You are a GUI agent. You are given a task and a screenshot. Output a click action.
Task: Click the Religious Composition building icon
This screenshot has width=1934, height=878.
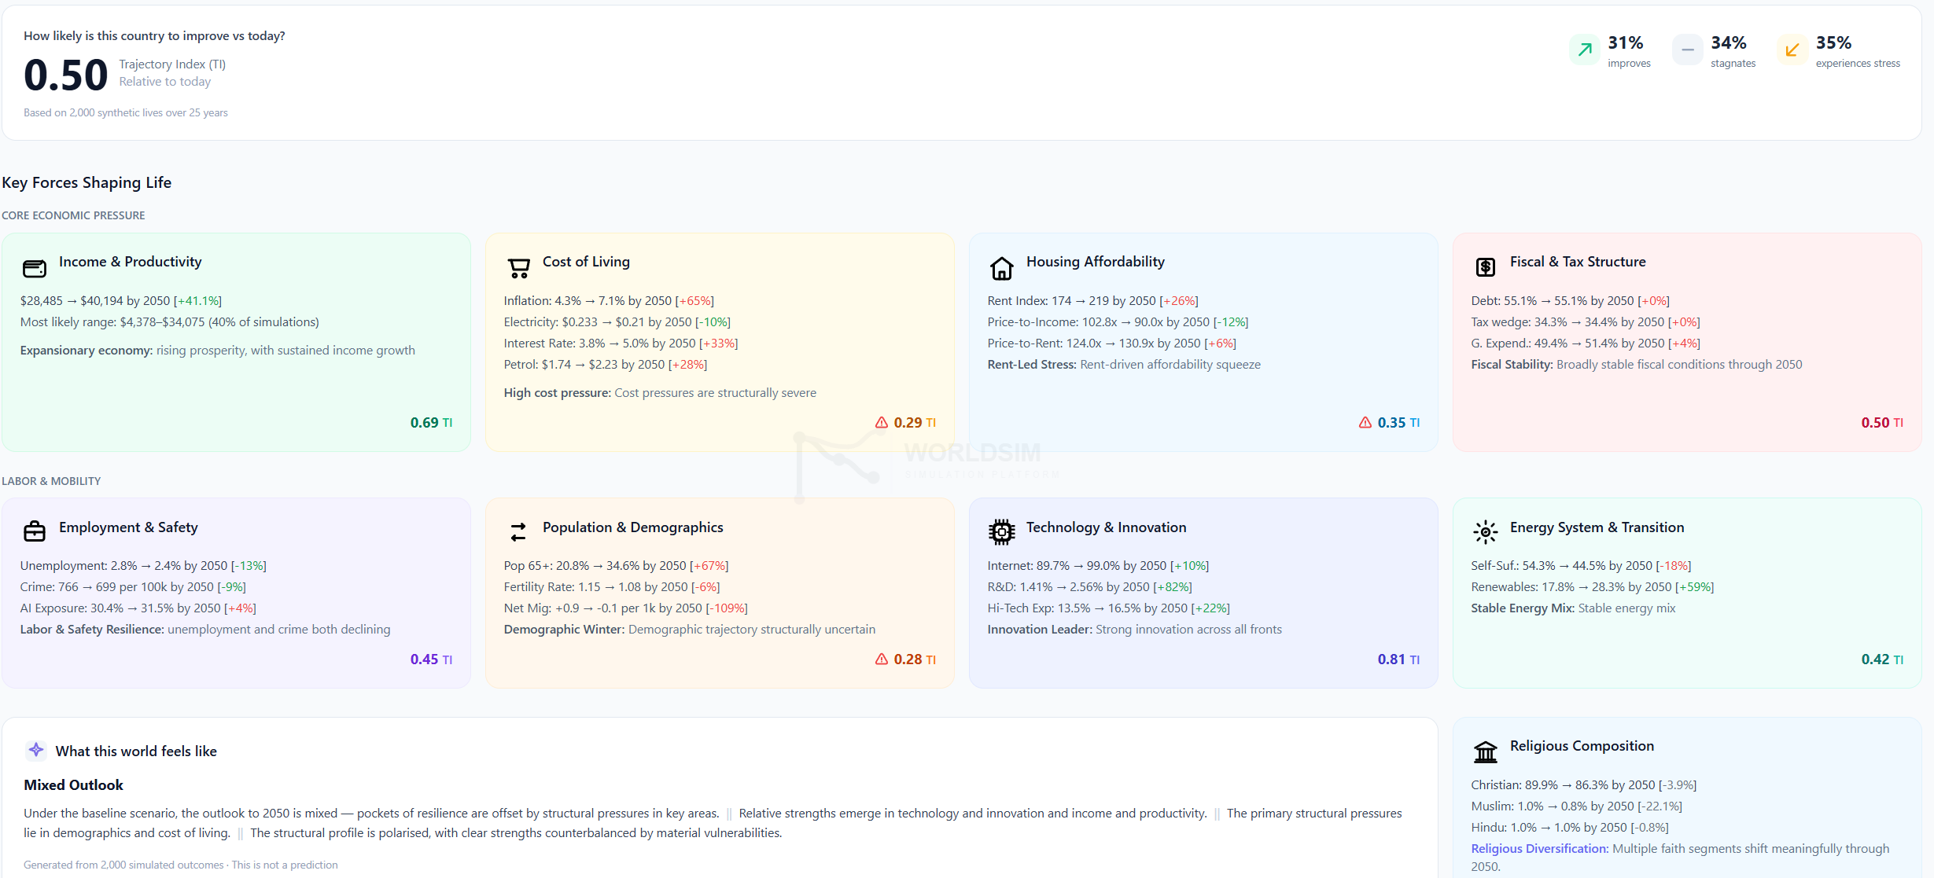coord(1485,752)
